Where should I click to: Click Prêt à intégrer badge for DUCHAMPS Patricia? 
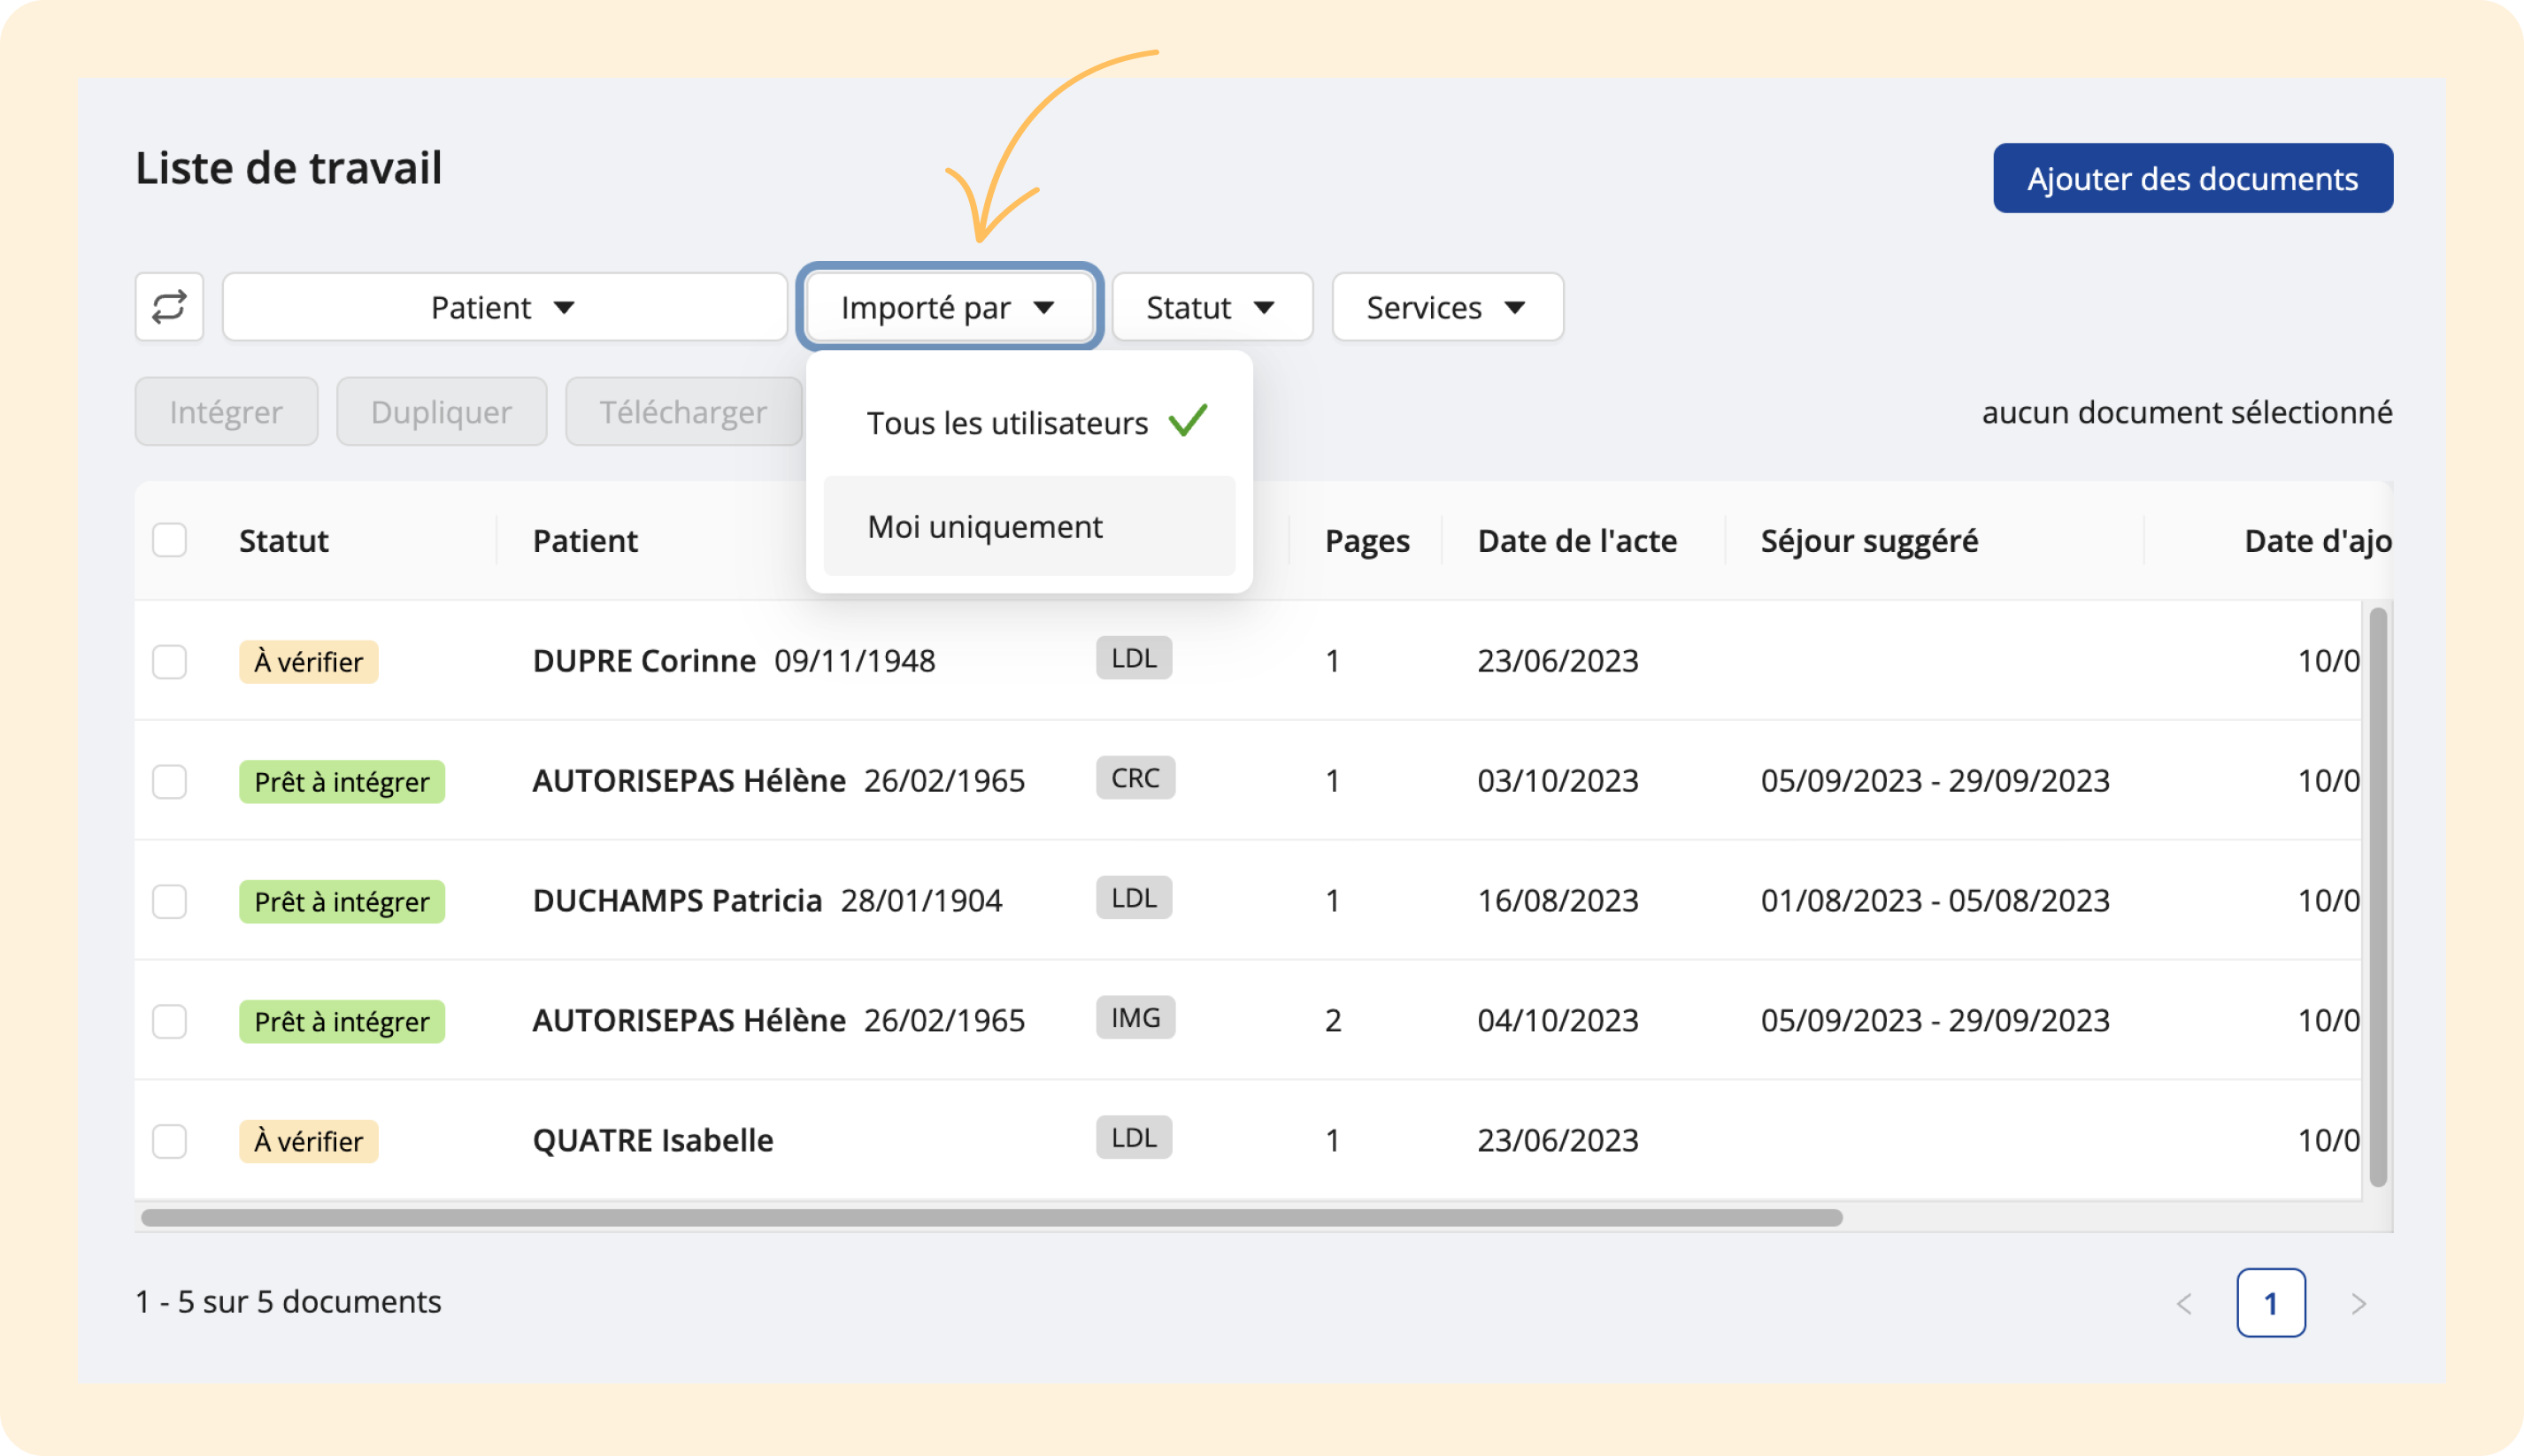tap(341, 902)
